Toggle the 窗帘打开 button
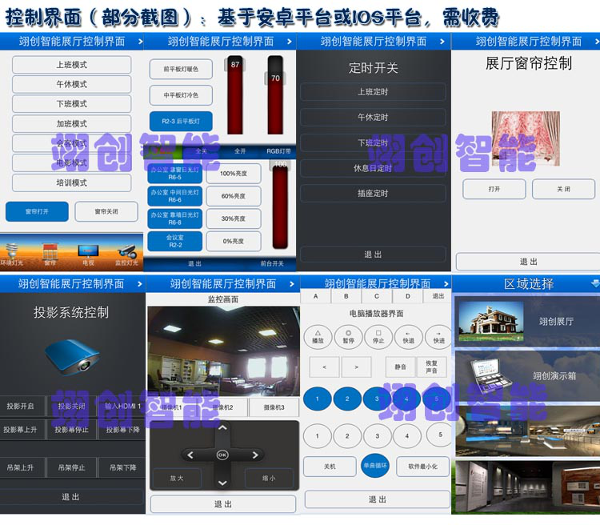 [37, 211]
